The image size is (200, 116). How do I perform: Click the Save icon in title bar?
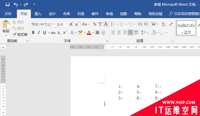tap(7, 5)
